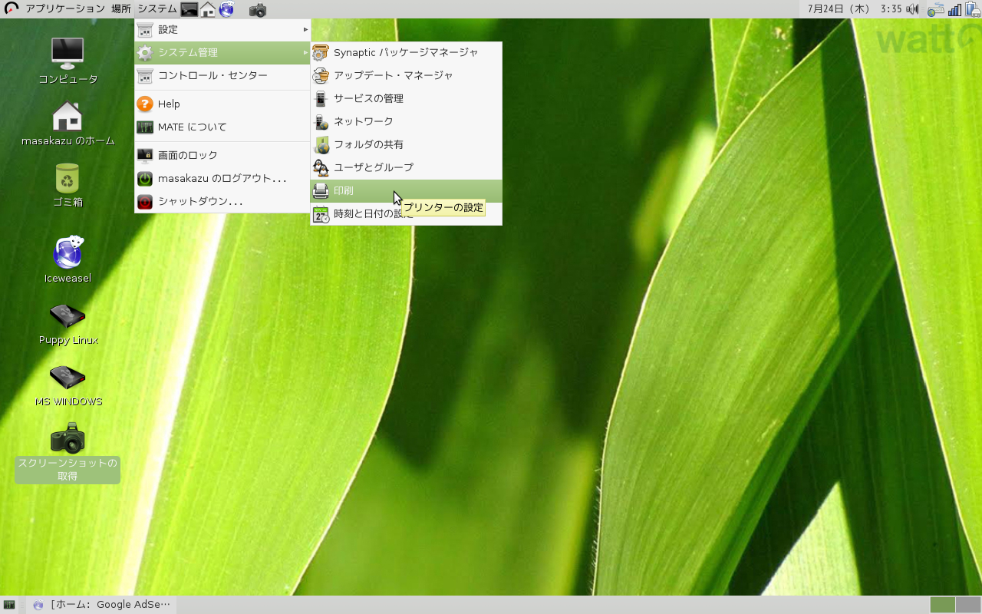
Task: Launch Iceweasel browser from top panel
Action: [x=226, y=9]
